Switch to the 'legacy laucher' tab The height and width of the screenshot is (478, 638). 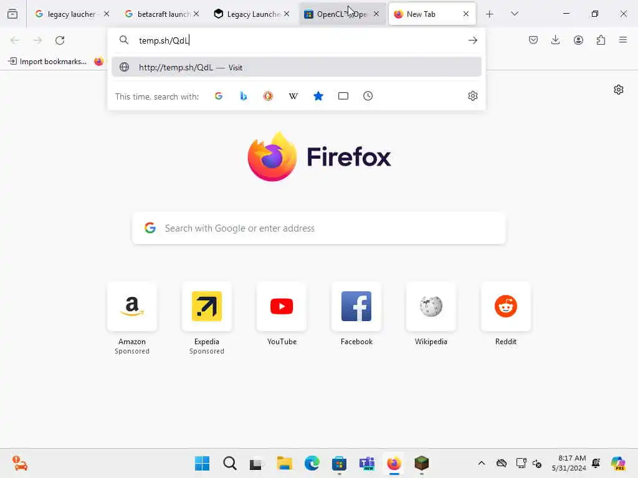(72, 14)
